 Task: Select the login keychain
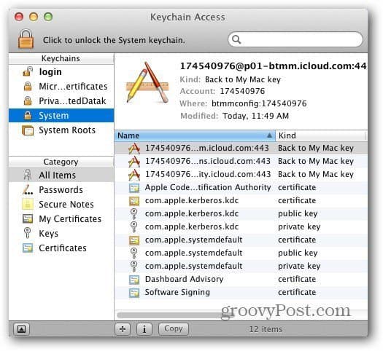tap(61, 72)
